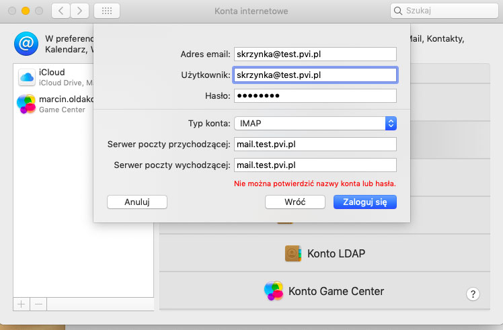
Task: Click the Hasło password field
Action: click(315, 96)
